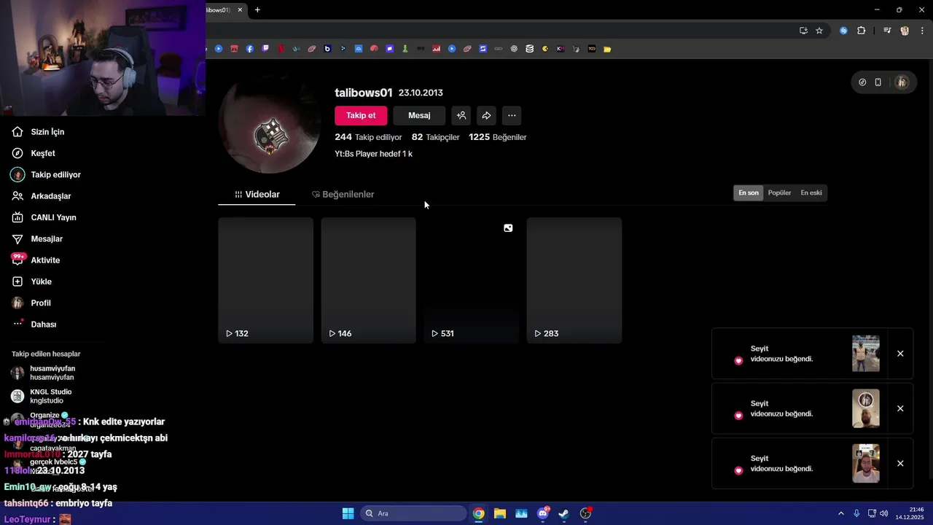933x525 pixels.
Task: Dismiss the second Seyit like notification
Action: tap(900, 408)
